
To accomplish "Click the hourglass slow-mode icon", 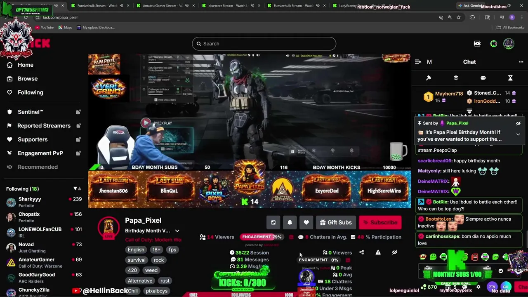I will tap(510, 78).
